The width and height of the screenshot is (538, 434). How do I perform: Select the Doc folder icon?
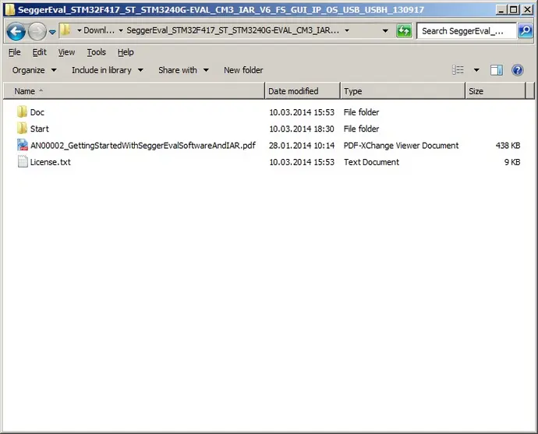(22, 112)
